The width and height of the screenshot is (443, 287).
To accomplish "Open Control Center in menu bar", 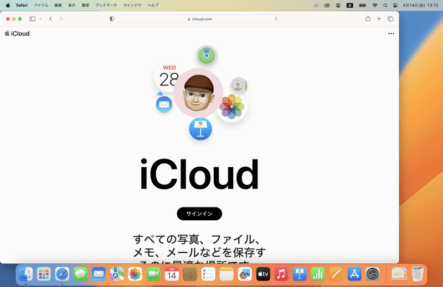I will 395,5.
